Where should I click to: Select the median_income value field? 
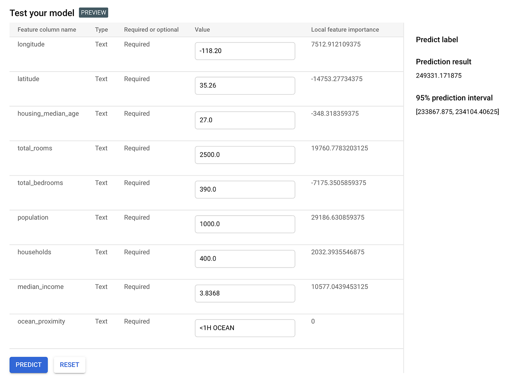tap(245, 293)
